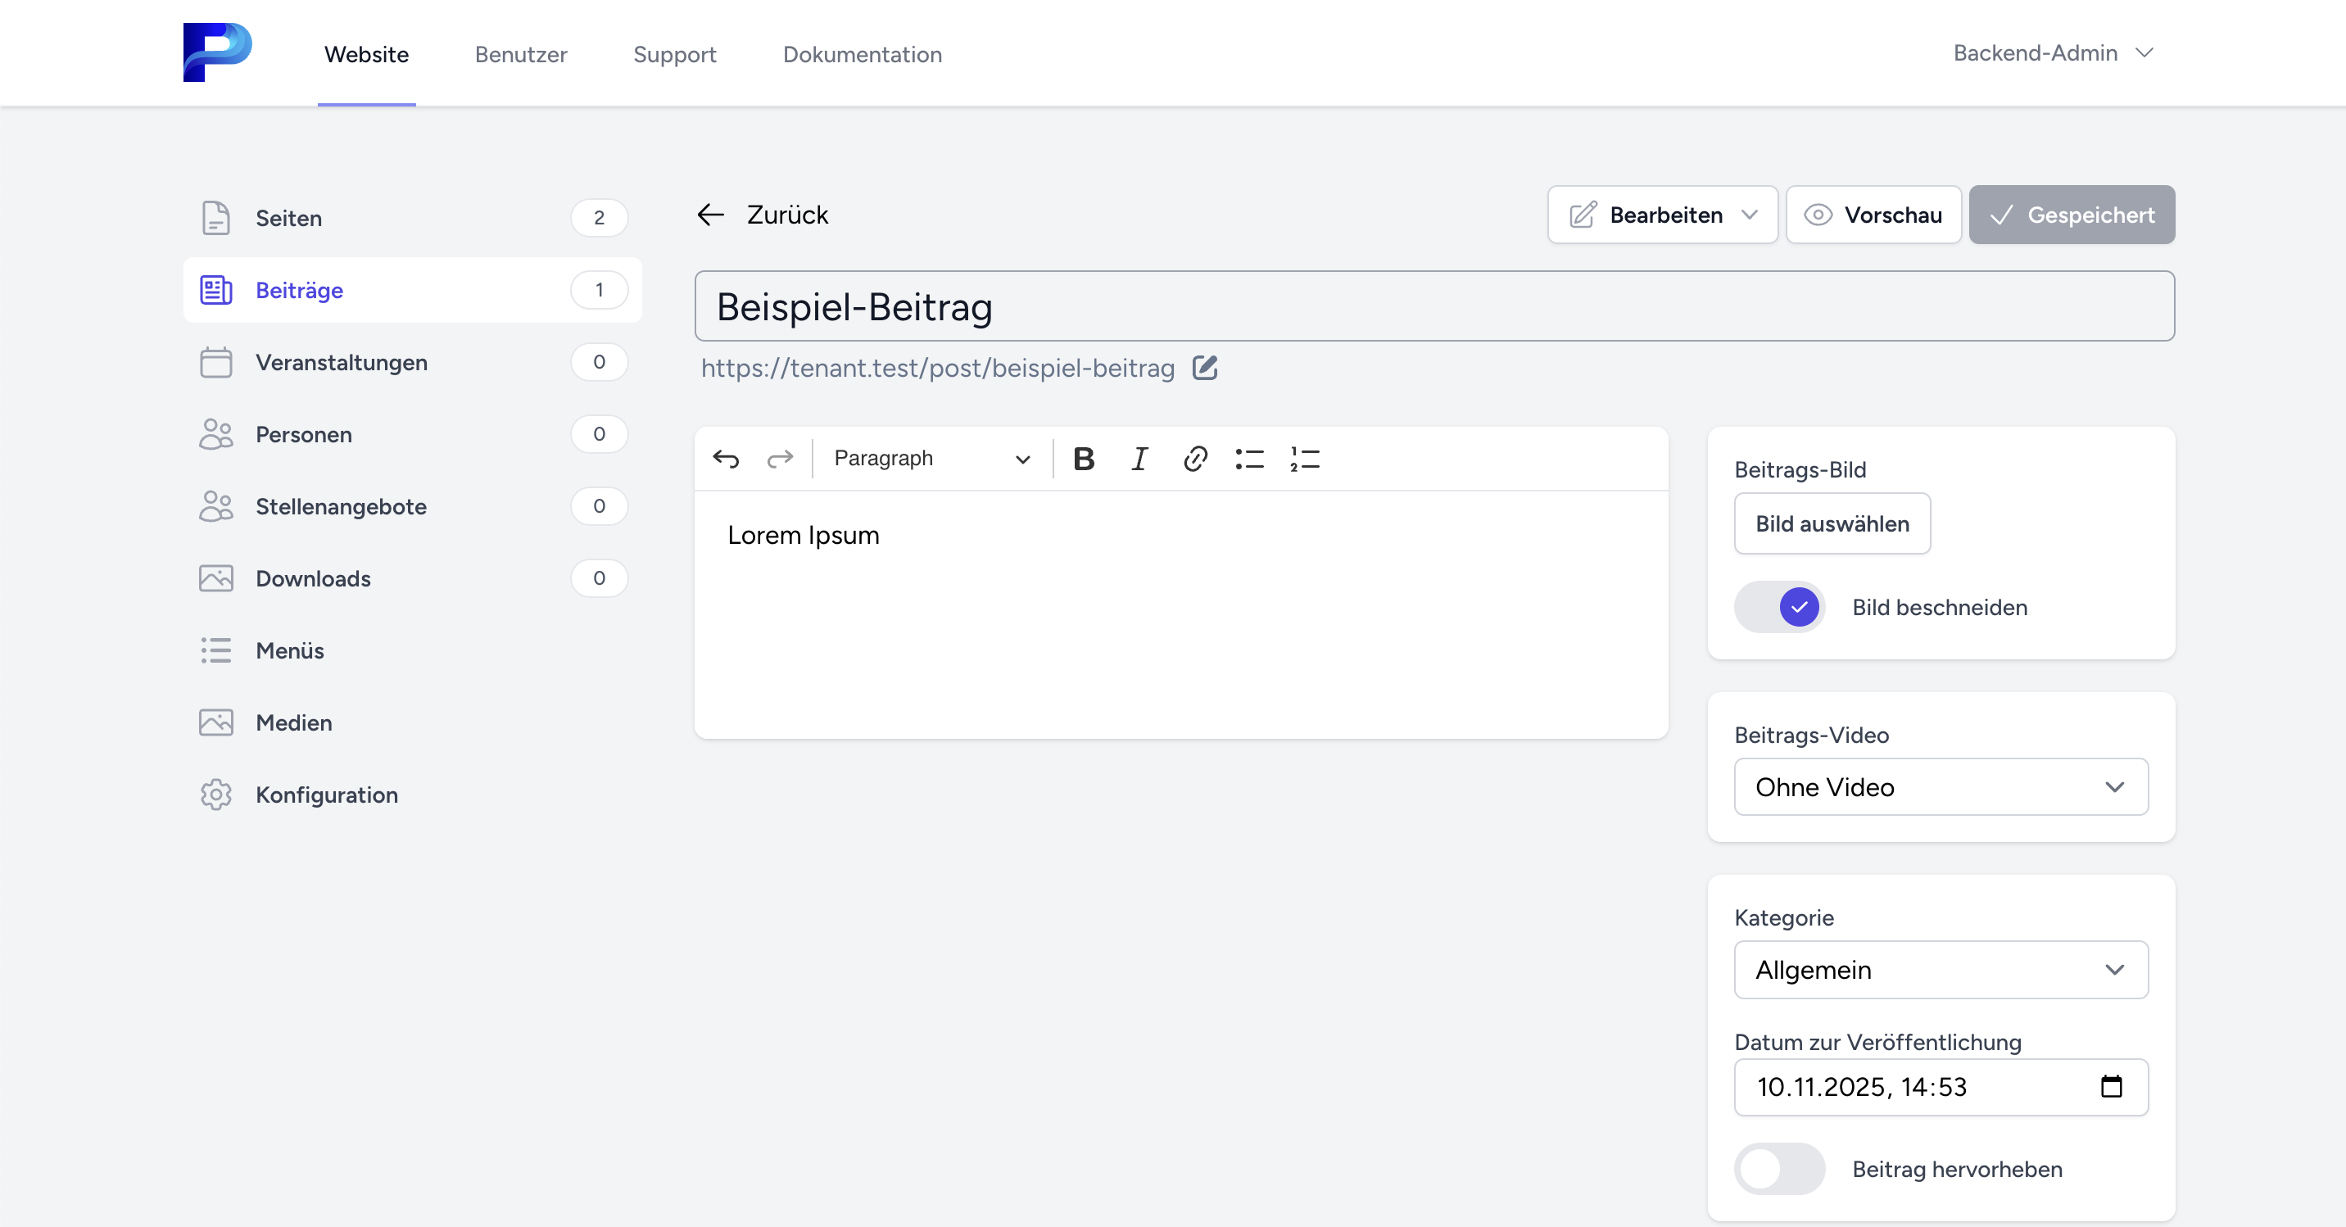Enable the Beitrag hervorheben toggle

[x=1778, y=1169]
